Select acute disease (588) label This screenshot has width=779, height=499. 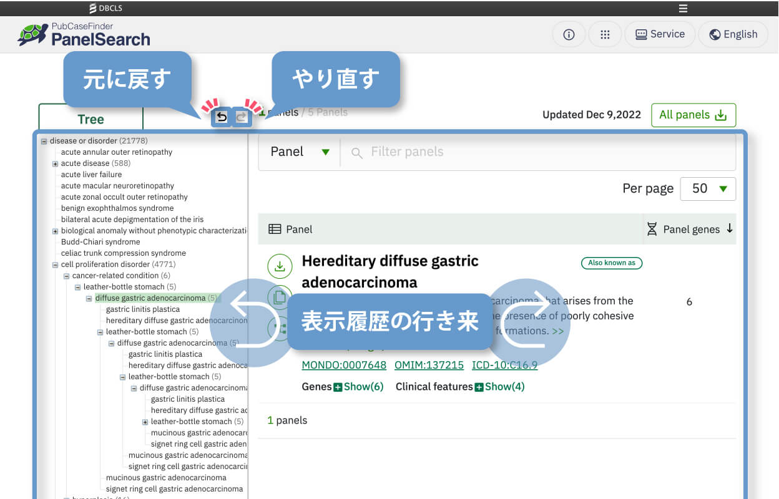click(96, 163)
